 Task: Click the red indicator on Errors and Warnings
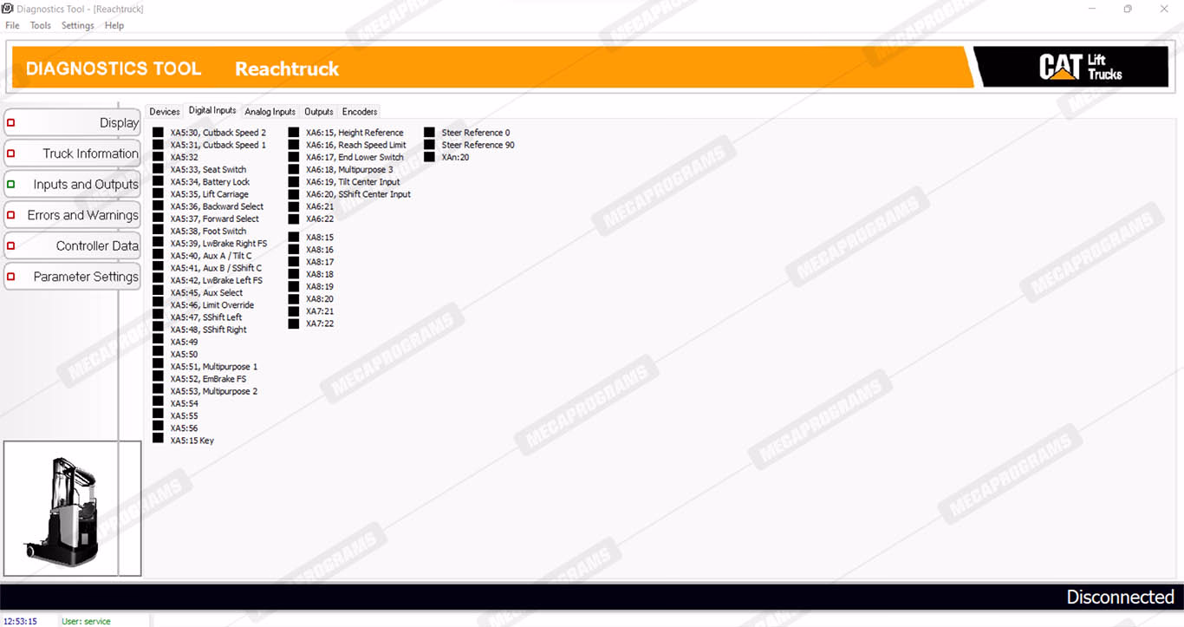(10, 215)
